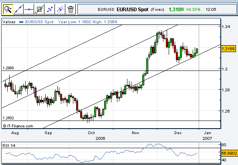
Task: Click the Oct month label
Action: [91, 133]
